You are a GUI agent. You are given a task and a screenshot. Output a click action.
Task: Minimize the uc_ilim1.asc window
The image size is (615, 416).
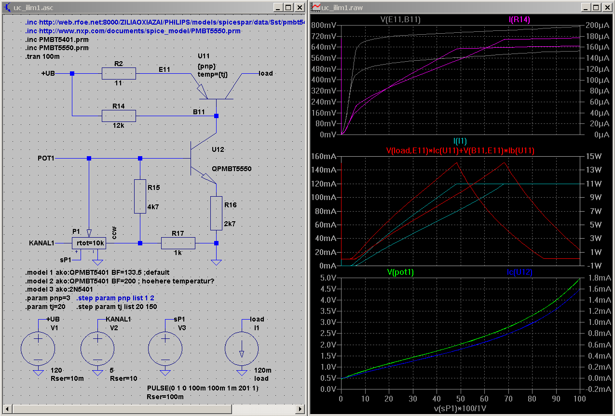tap(277, 7)
